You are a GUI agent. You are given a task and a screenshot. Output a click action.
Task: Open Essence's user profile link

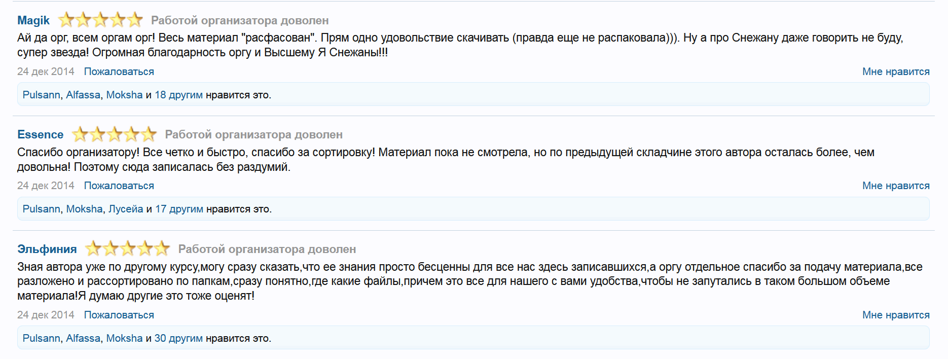[40, 134]
